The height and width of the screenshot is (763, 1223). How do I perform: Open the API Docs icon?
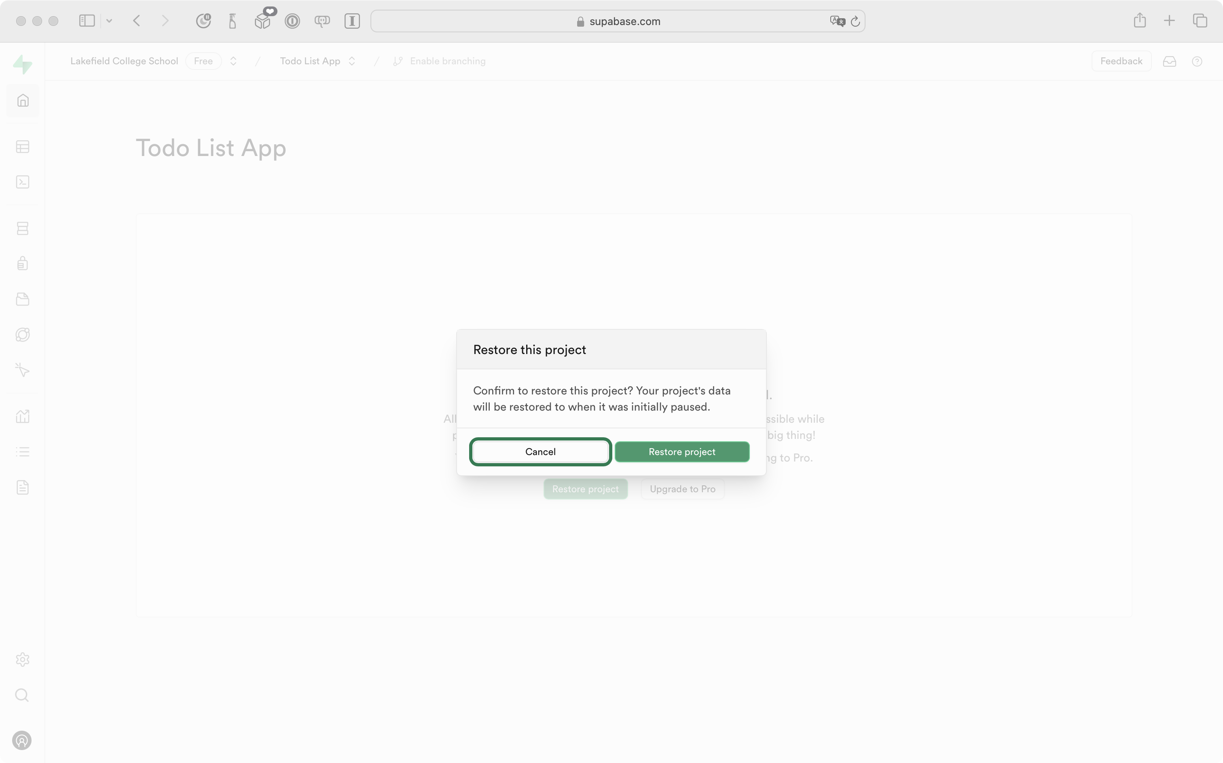coord(22,487)
